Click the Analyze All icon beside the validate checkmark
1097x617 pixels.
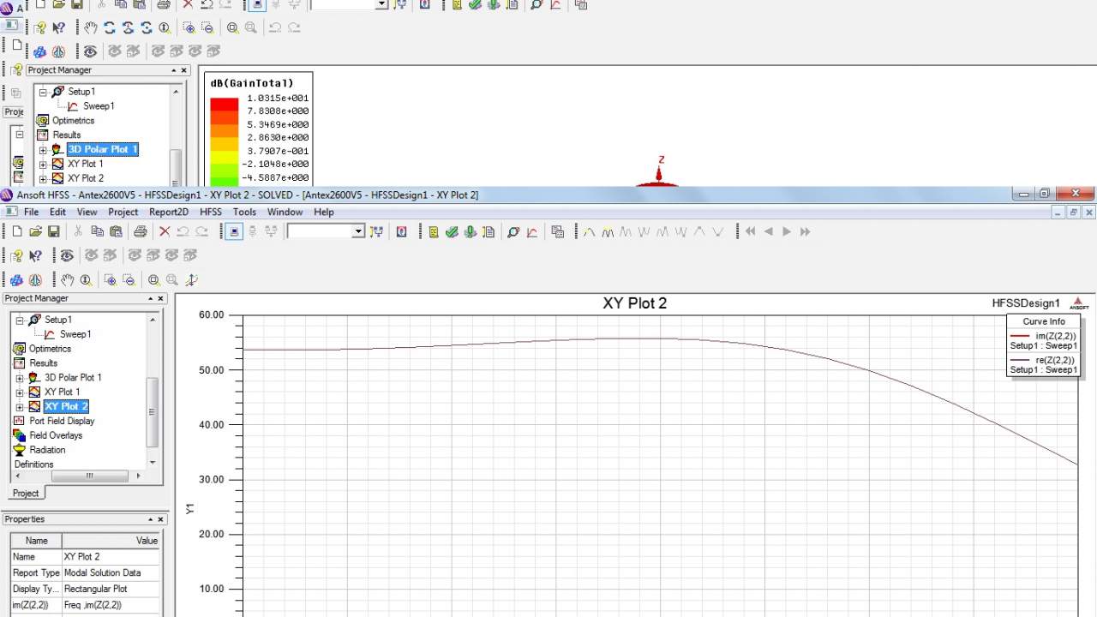tap(470, 231)
